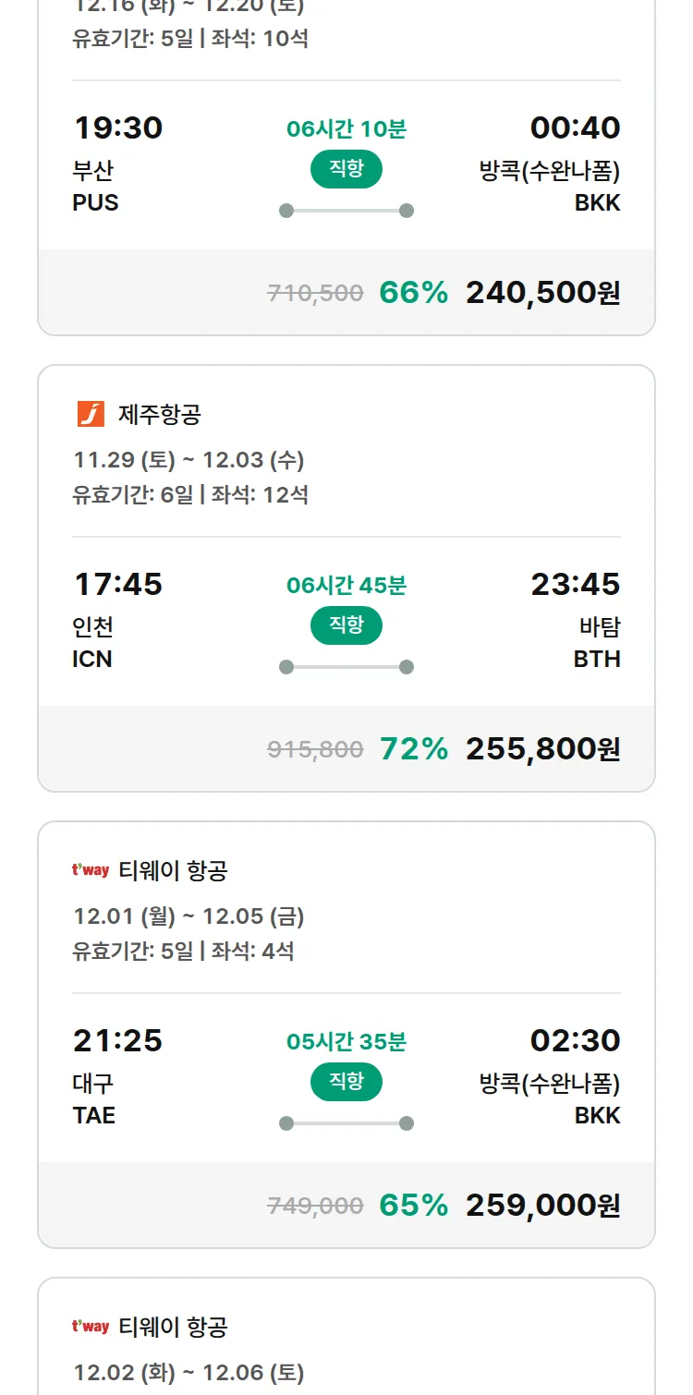
Task: Open the 제주항공 airline name
Action: [x=159, y=415]
